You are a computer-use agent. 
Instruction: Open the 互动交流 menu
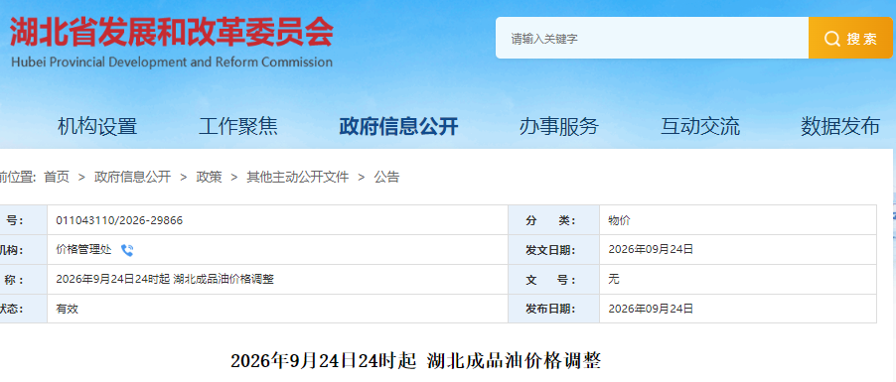(700, 126)
